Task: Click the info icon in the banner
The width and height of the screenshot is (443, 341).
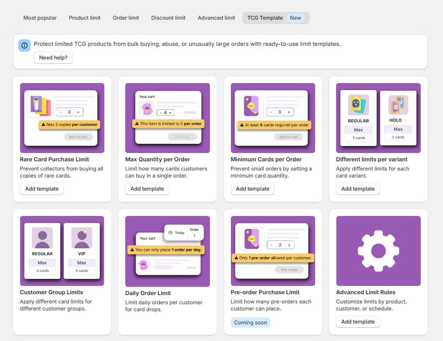Action: (x=24, y=45)
